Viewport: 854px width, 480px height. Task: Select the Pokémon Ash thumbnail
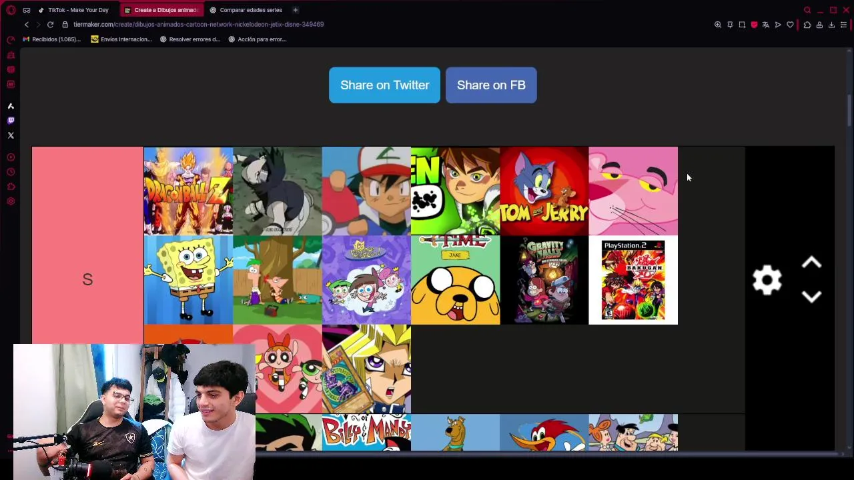point(366,191)
